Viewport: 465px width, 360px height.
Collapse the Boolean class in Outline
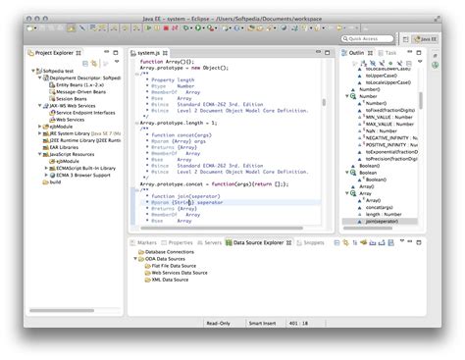pos(347,173)
